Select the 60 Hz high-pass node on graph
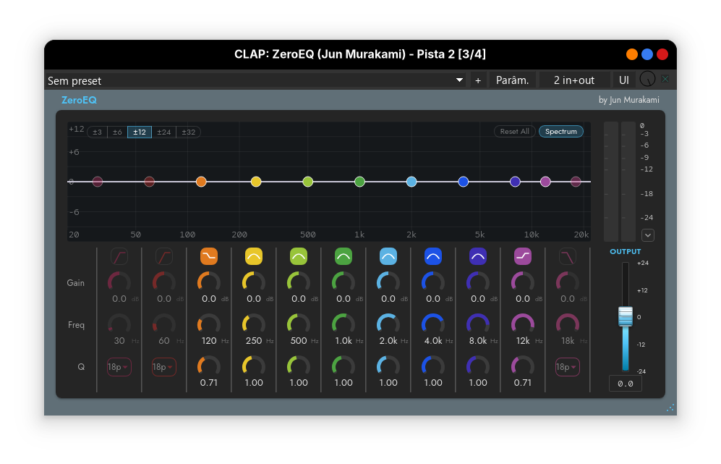 click(x=150, y=182)
